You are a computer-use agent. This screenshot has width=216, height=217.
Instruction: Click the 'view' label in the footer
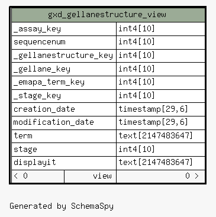pyautogui.click(x=102, y=176)
